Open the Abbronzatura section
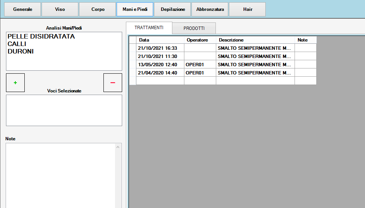 pyautogui.click(x=210, y=9)
